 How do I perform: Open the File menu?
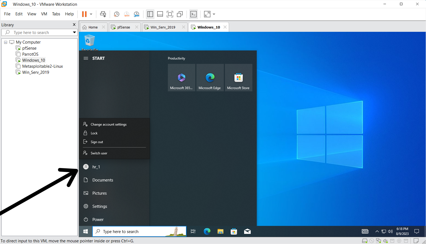(7, 14)
